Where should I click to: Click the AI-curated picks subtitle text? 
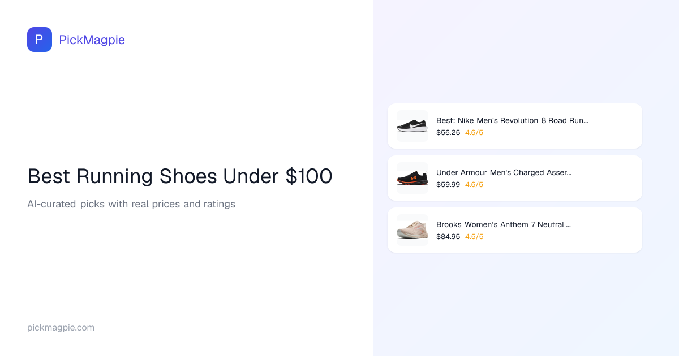(131, 204)
